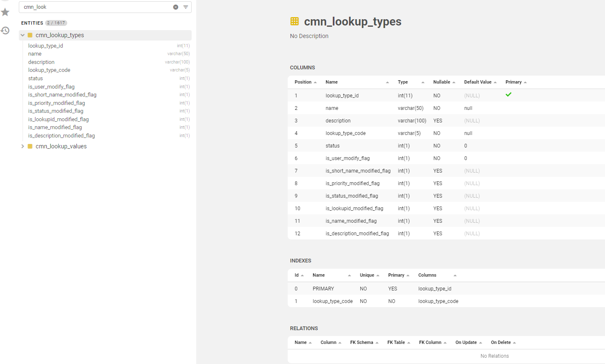Open the recent history panel

point(5,31)
